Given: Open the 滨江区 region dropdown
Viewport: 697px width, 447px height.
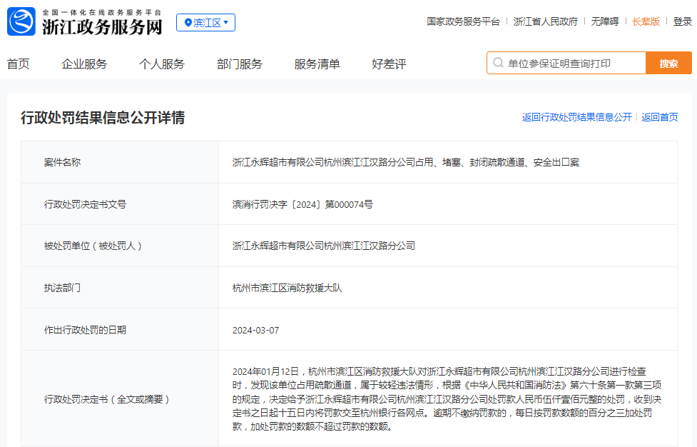Looking at the screenshot, I should (x=205, y=23).
